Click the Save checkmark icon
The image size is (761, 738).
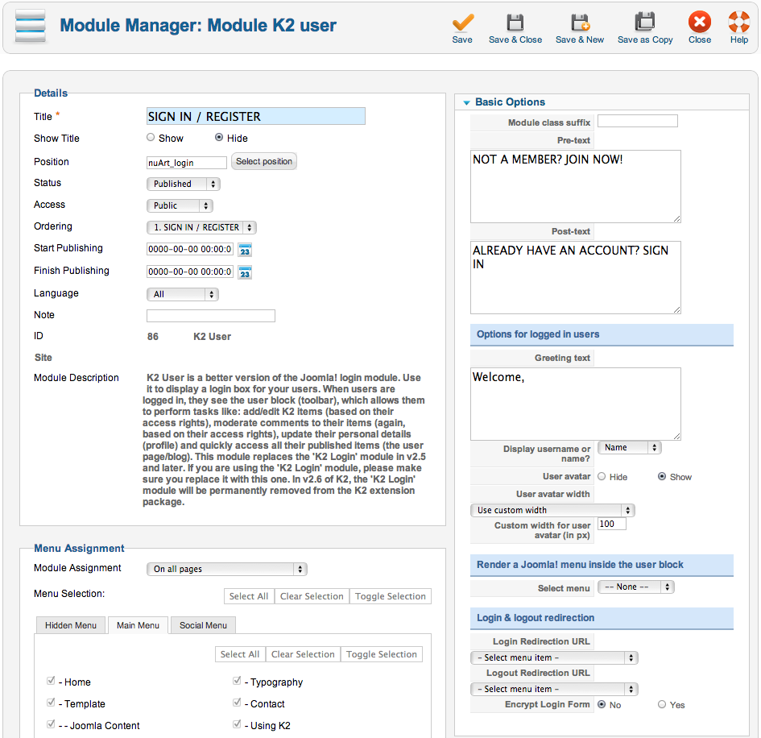click(x=462, y=23)
